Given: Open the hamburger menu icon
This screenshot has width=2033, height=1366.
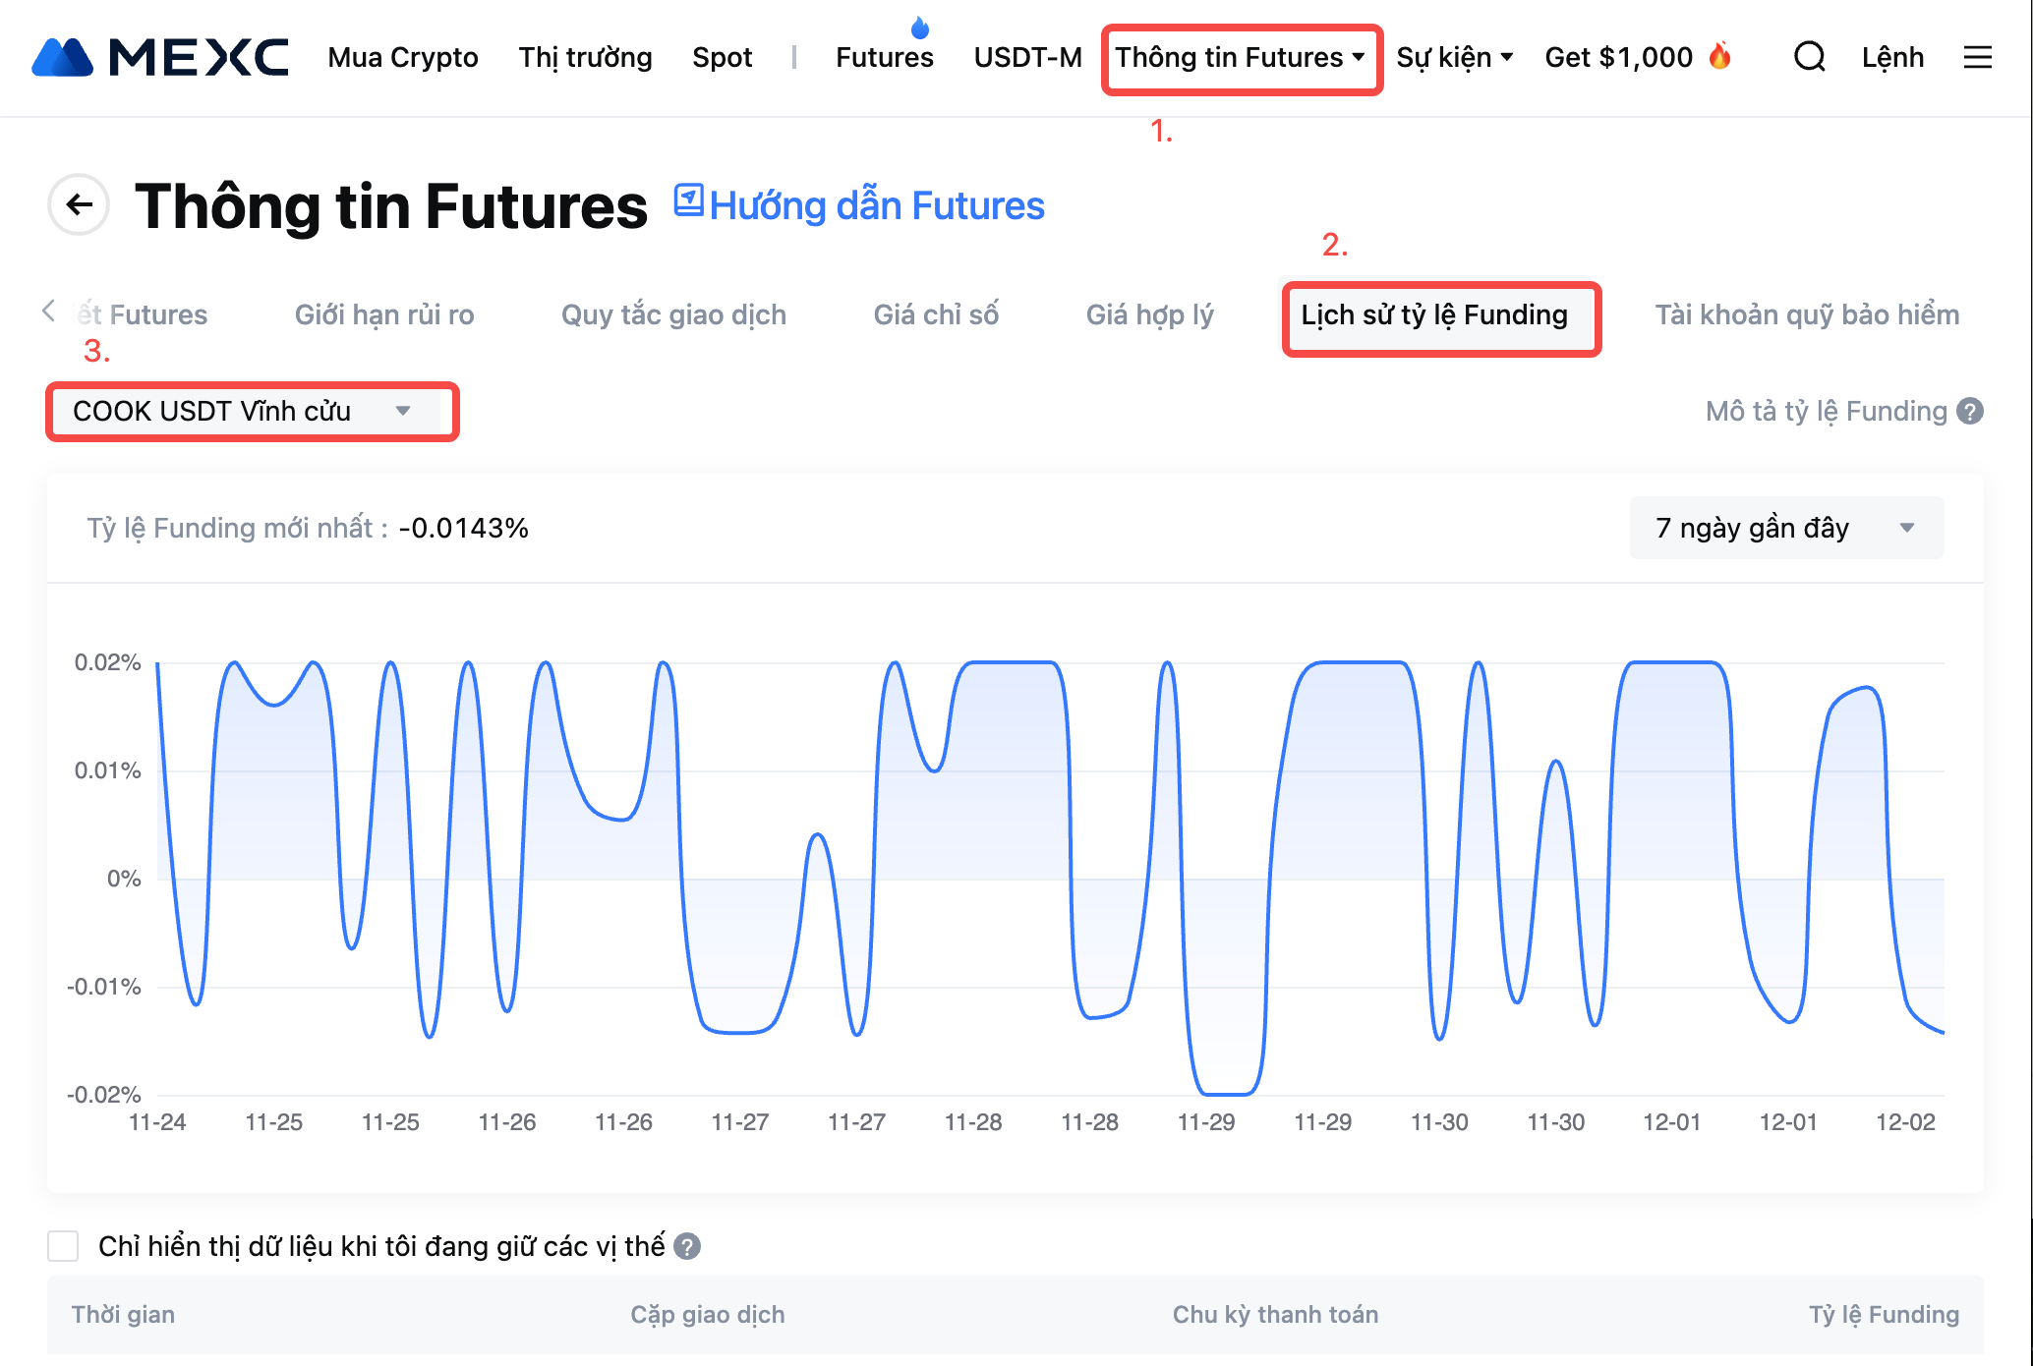Looking at the screenshot, I should [x=1977, y=57].
